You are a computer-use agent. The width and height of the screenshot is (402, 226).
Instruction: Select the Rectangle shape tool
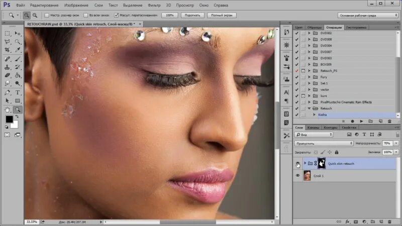[x=18, y=101]
